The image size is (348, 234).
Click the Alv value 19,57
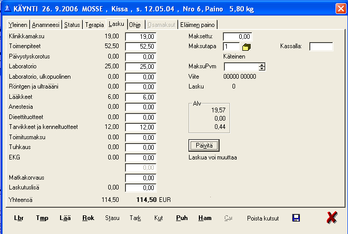click(219, 110)
